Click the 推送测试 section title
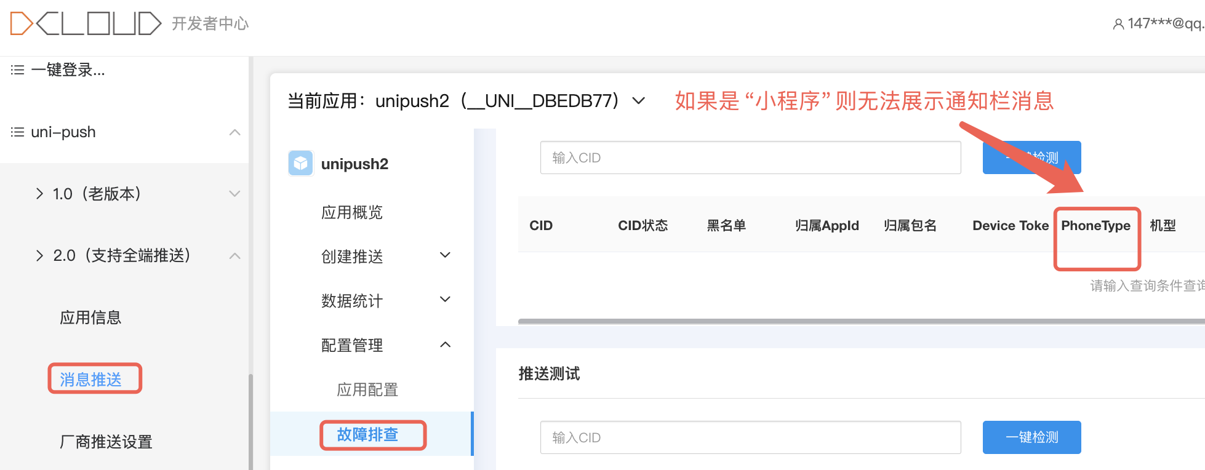The image size is (1205, 470). coord(549,374)
